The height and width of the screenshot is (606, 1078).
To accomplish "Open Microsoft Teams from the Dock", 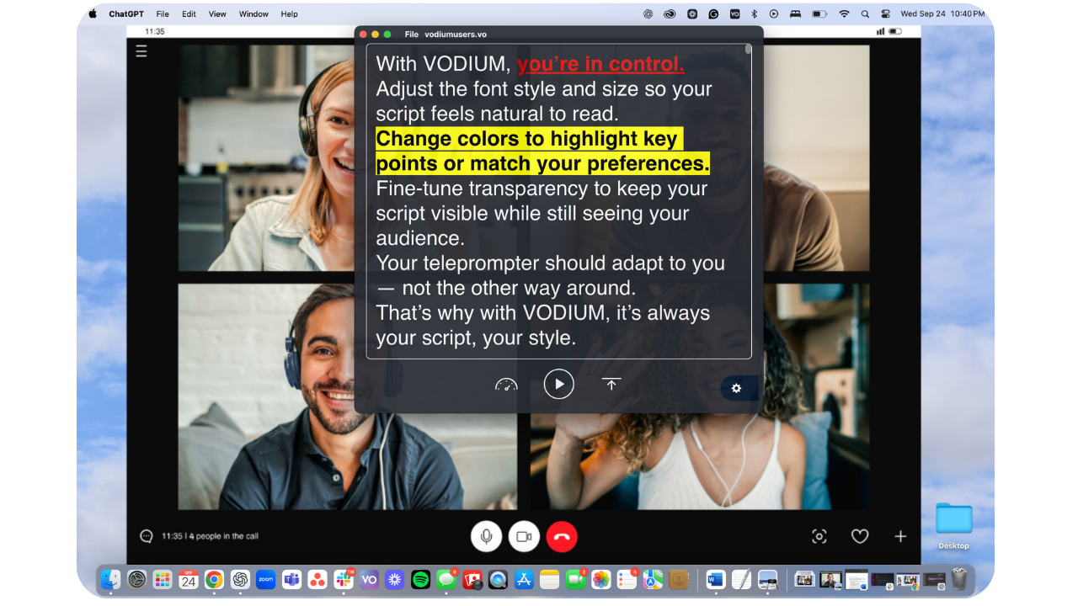I will [291, 579].
